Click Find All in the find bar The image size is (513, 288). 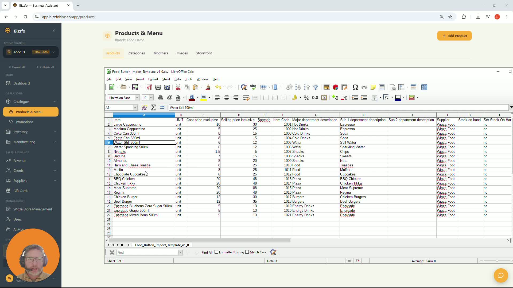pos(207,252)
